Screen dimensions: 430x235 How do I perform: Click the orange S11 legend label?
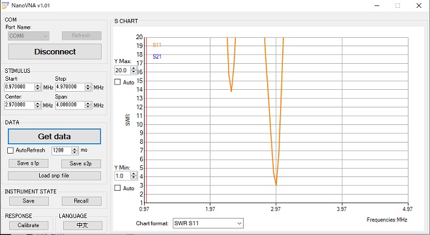pos(157,45)
